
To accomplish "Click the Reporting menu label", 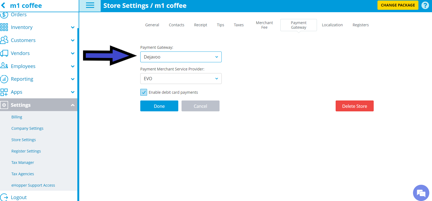I will point(22,79).
